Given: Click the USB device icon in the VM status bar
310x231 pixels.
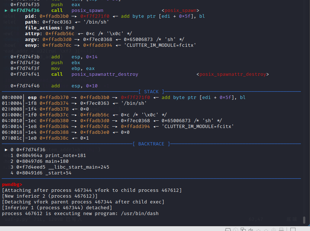Looking at the screenshot, I should (x=281, y=230).
